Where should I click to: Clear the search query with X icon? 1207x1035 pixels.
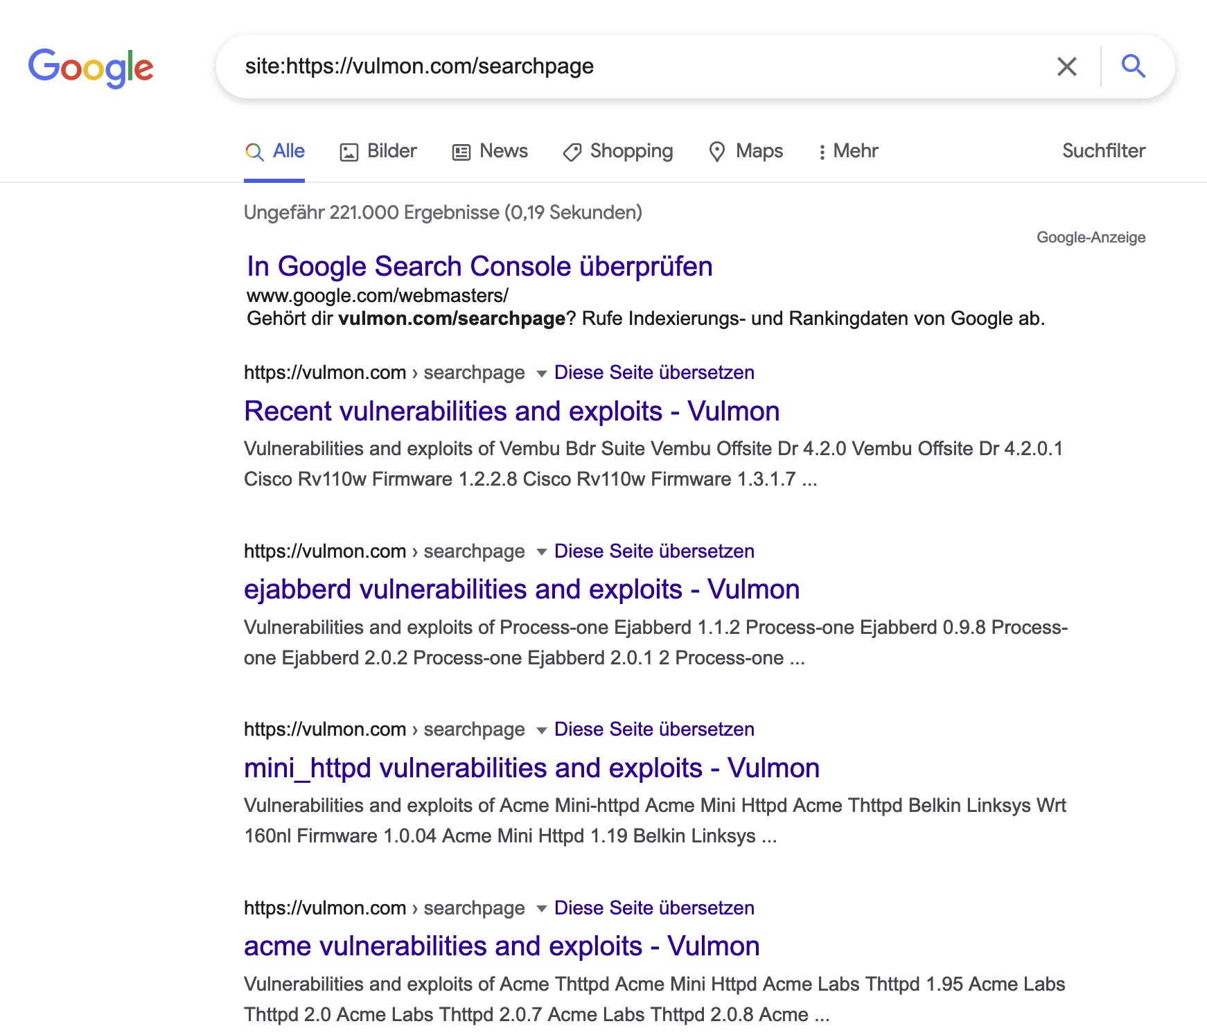pyautogui.click(x=1066, y=67)
